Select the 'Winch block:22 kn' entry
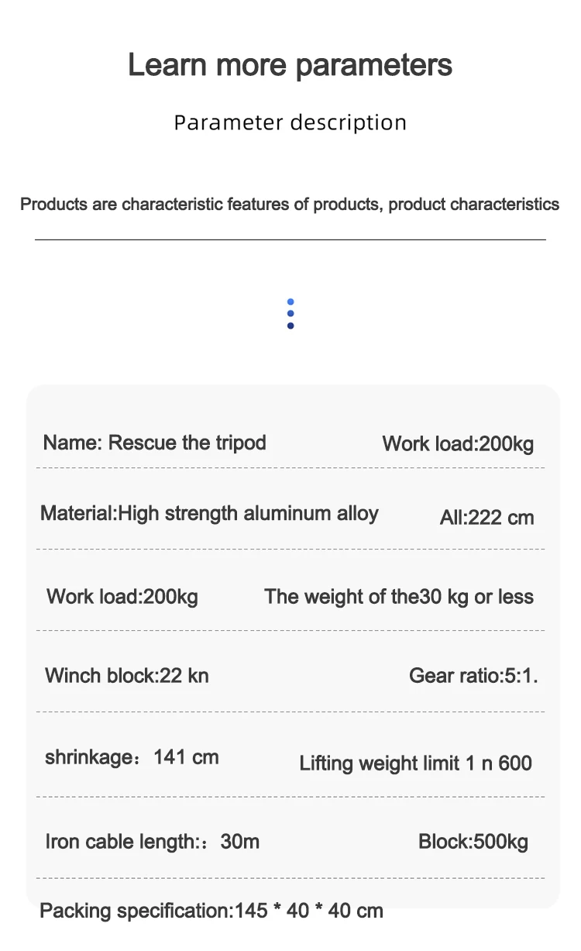Screen dimensions: 581x951 pos(127,676)
